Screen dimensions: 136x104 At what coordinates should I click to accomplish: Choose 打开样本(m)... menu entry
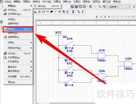click(18, 14)
